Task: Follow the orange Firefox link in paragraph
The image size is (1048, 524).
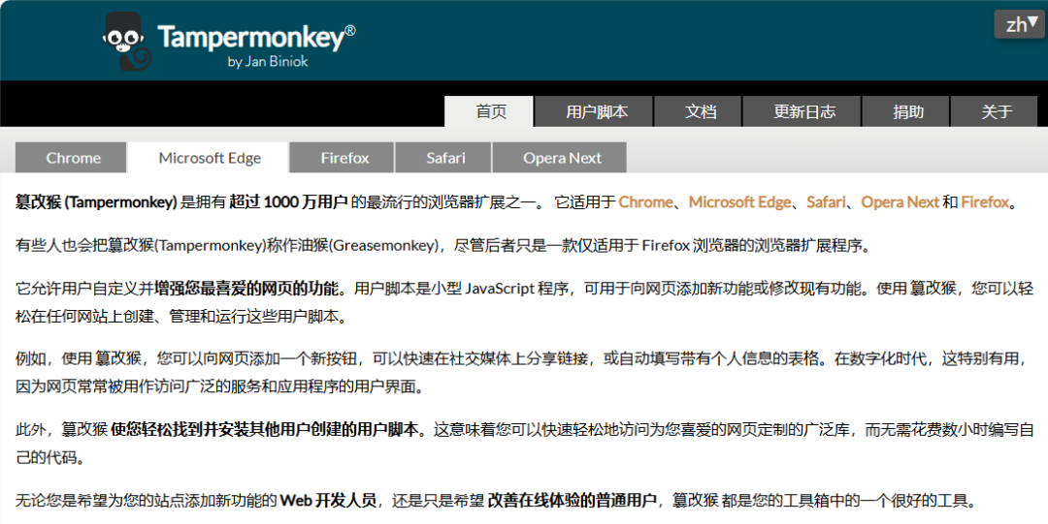Action: pos(985,201)
